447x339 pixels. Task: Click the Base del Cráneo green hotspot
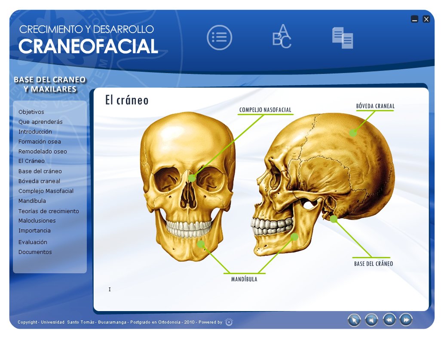[x=334, y=219]
